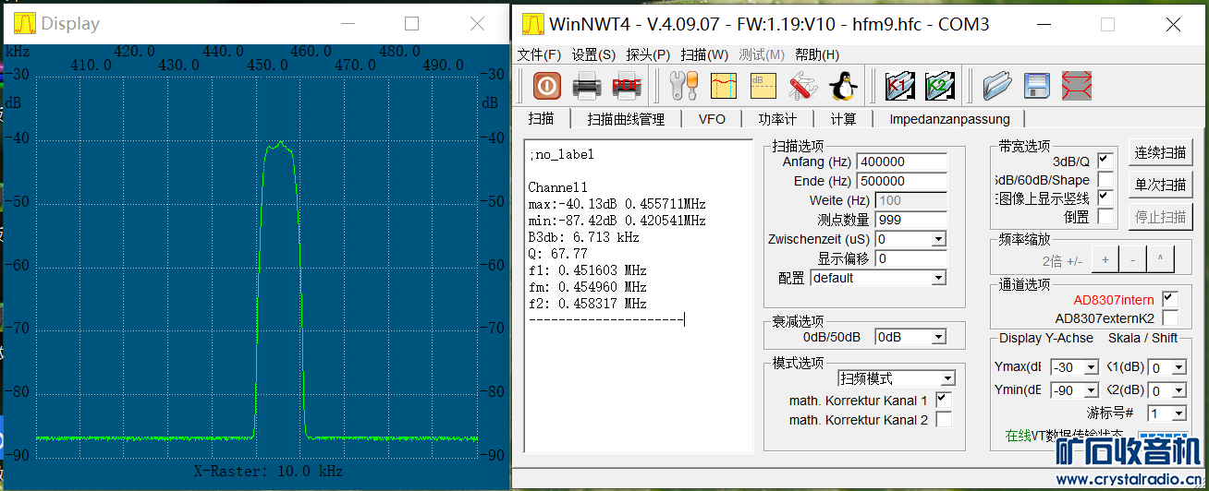Click the WinNWT4 title bar app icon

tap(531, 24)
